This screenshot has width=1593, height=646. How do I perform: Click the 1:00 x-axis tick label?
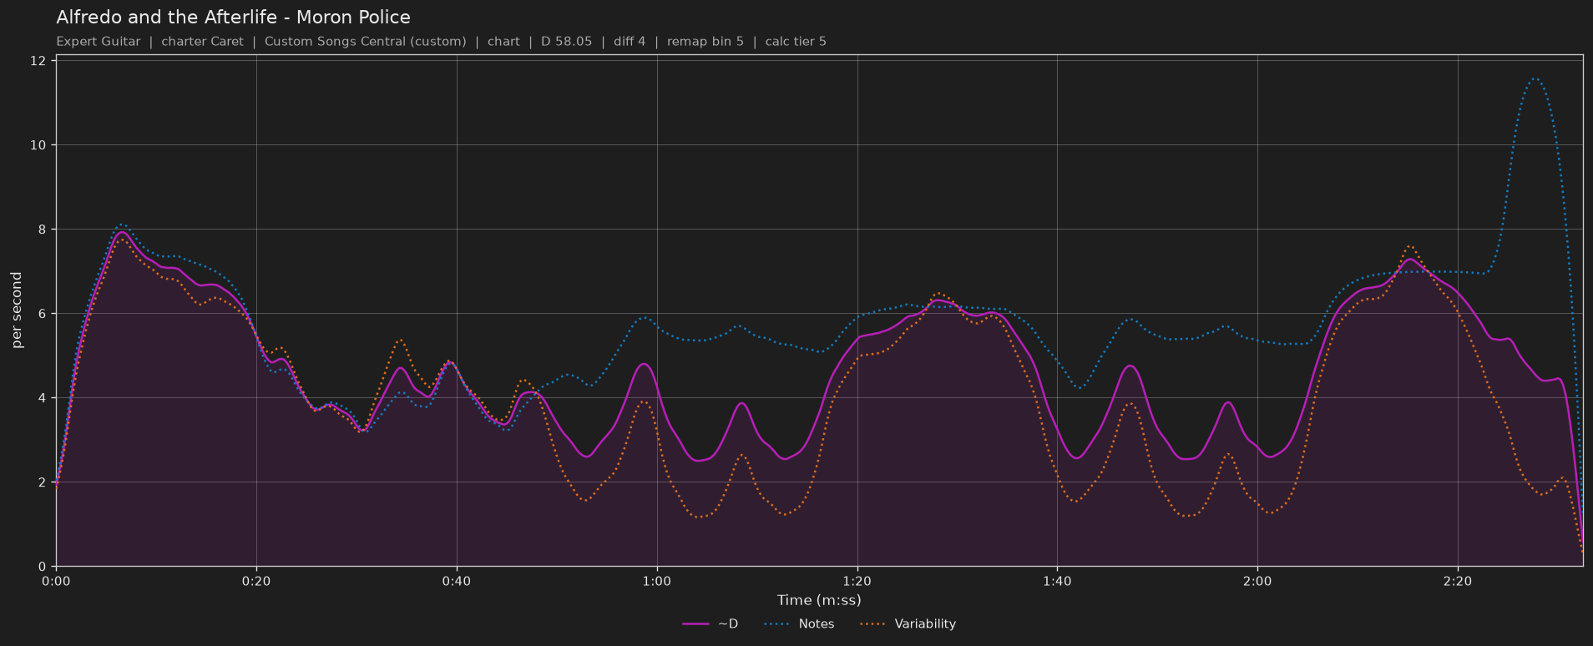(x=657, y=581)
